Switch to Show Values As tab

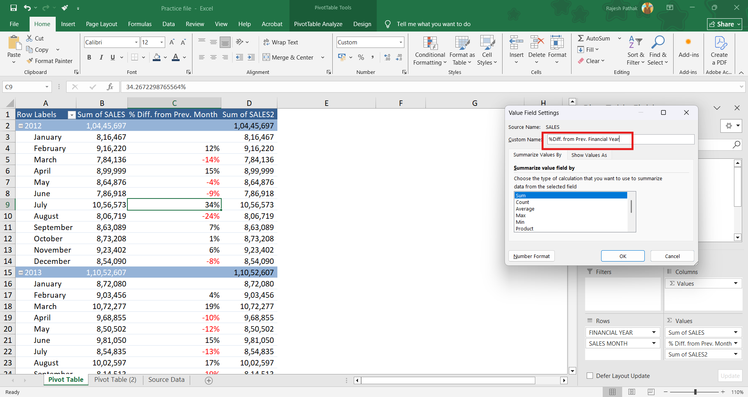pos(589,155)
